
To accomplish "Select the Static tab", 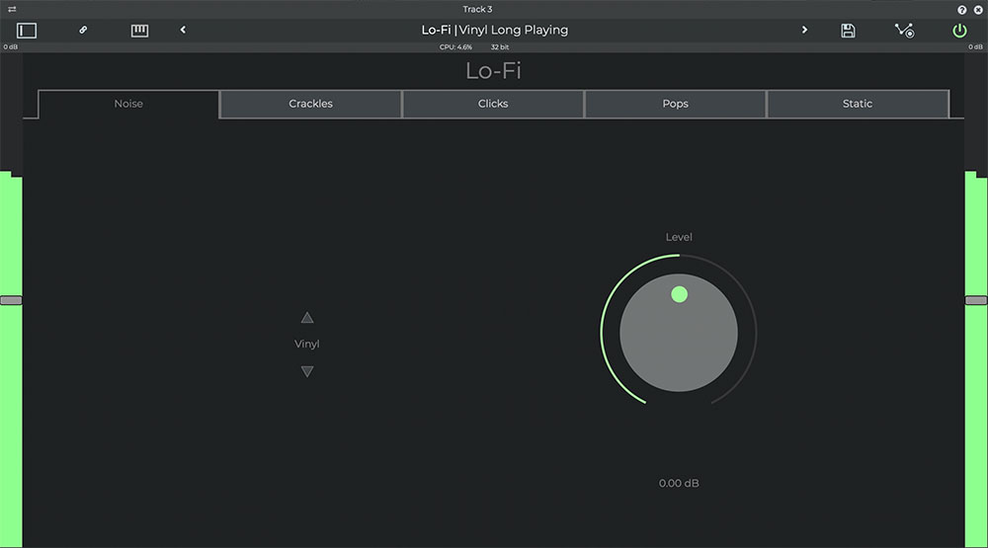I will (858, 104).
